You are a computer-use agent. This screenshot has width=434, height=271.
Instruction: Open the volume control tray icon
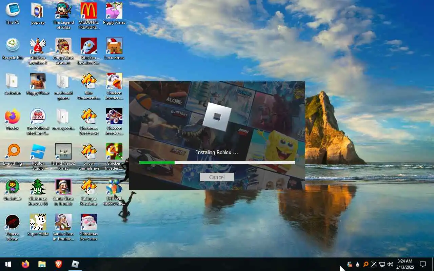click(390, 264)
